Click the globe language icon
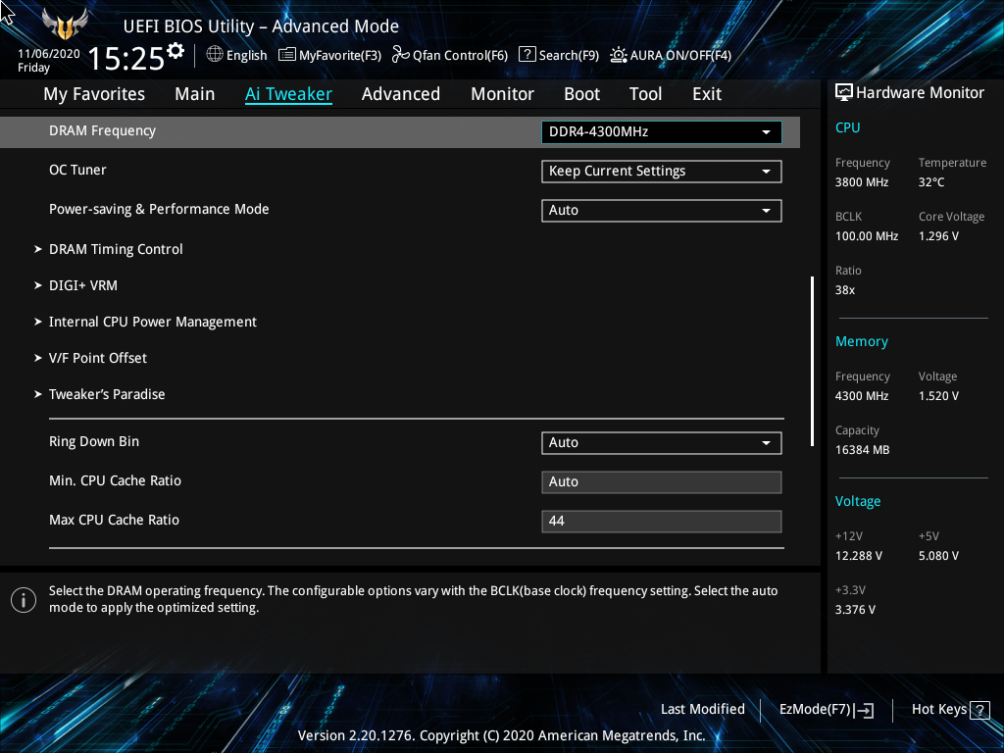Screen dimensions: 1004x753 tap(215, 55)
